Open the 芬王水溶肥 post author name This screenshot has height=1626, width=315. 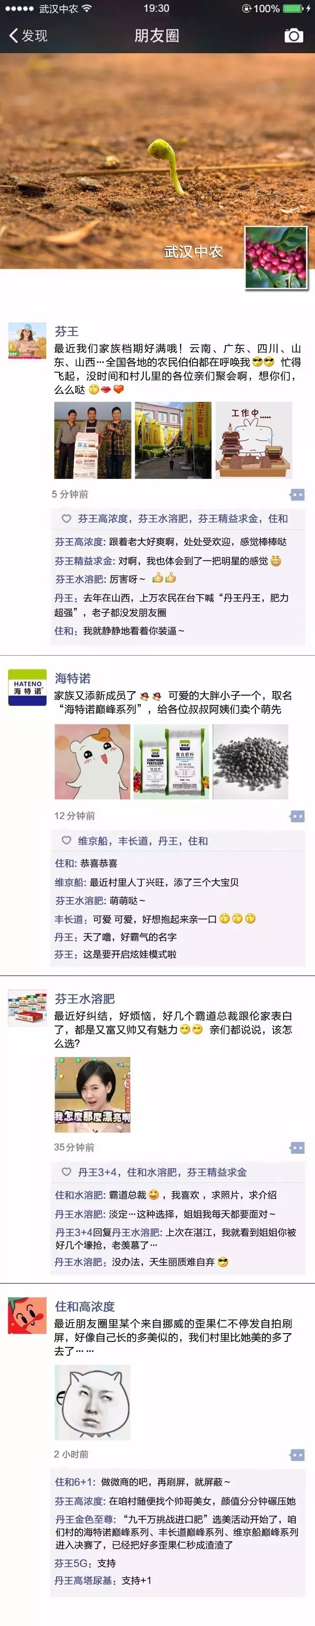pos(85,998)
